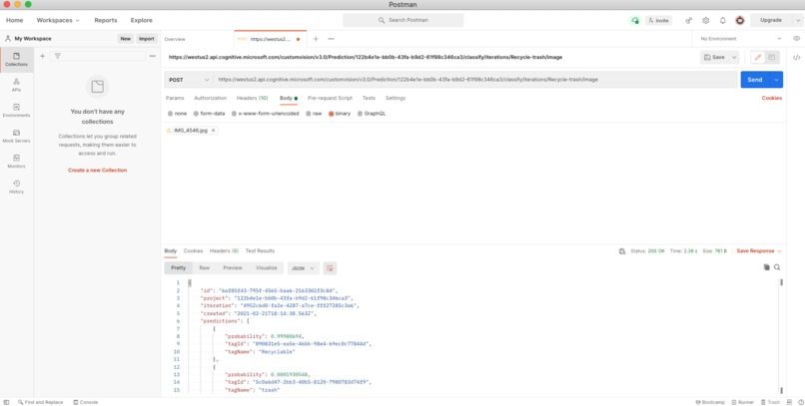Click the New button

pos(125,39)
